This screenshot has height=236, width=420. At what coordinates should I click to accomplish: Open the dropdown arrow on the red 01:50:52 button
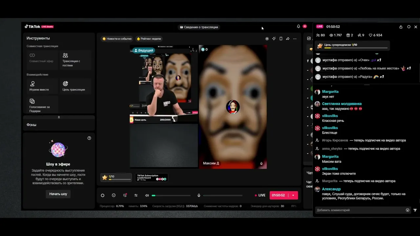click(x=293, y=195)
